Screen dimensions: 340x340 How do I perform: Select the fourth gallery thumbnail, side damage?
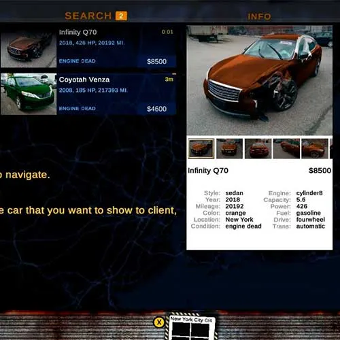coord(286,148)
